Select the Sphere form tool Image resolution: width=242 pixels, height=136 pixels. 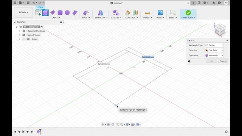[x=67, y=12]
